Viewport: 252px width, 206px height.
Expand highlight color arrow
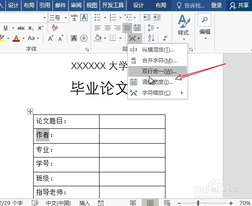(x=8, y=38)
